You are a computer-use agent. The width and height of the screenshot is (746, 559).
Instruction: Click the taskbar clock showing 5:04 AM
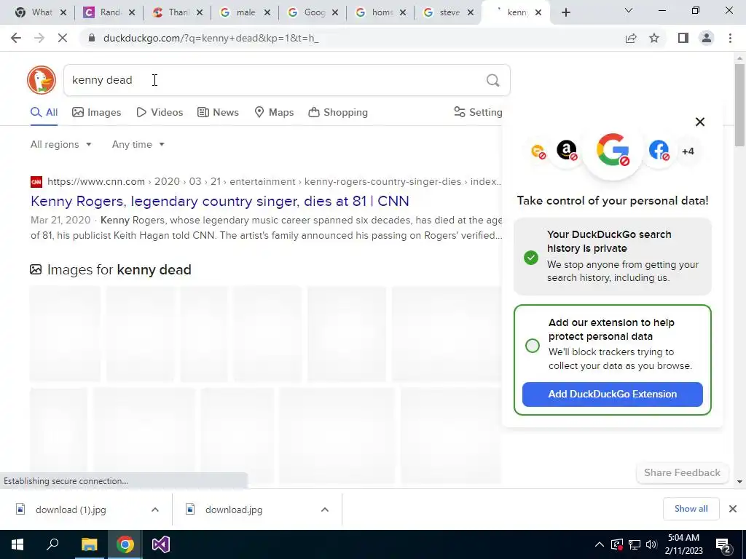pyautogui.click(x=683, y=544)
